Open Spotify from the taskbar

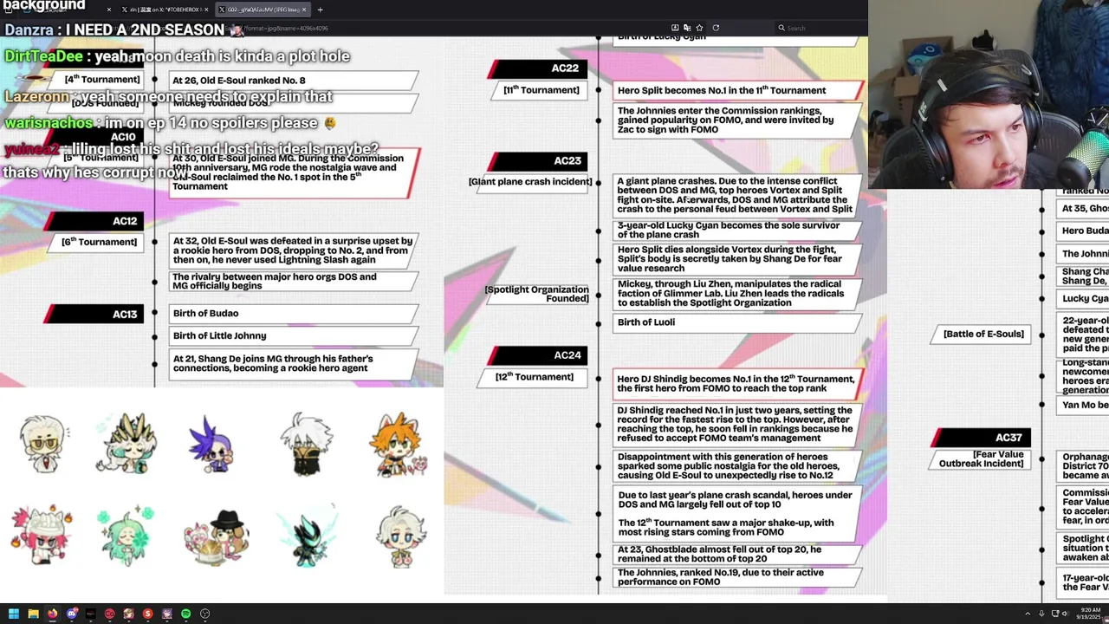[185, 614]
